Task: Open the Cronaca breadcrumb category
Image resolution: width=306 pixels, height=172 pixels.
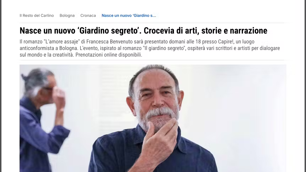Action: pyautogui.click(x=88, y=15)
